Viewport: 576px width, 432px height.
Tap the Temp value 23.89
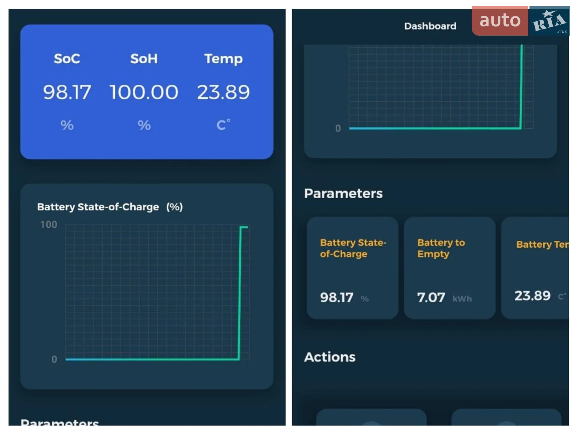223,92
